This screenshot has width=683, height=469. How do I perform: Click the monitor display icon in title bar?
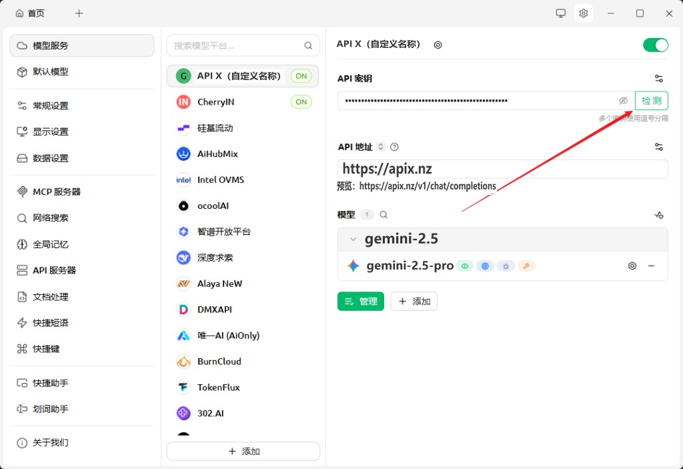tap(560, 13)
